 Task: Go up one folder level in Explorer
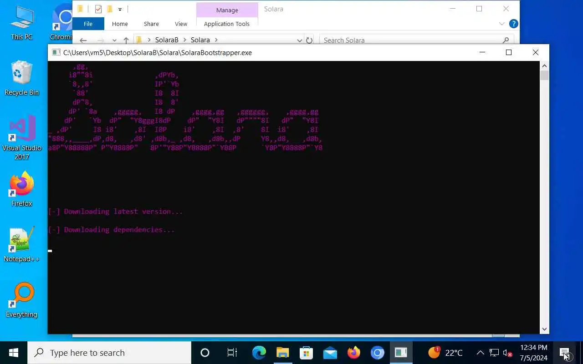point(126,40)
